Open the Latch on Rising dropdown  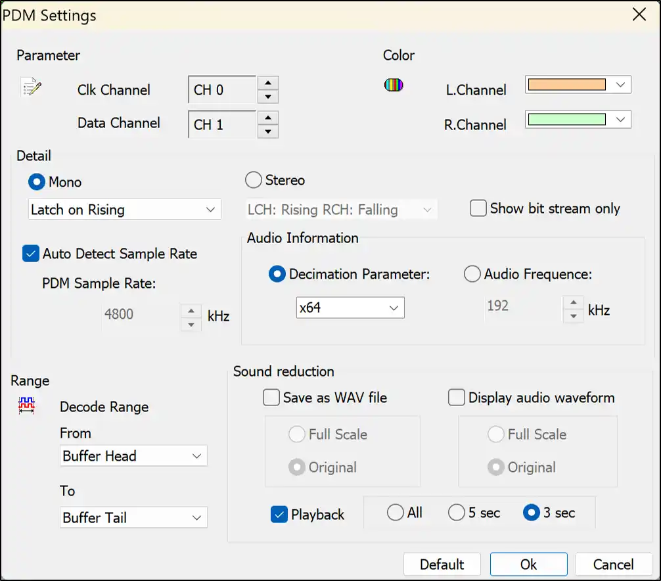(x=125, y=210)
